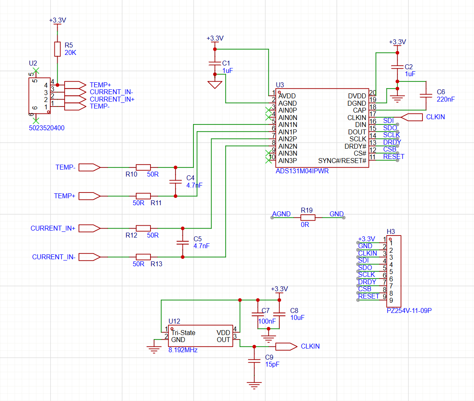Select the R11 50R resistor symbol
This screenshot has width=474, height=401.
tap(143, 196)
